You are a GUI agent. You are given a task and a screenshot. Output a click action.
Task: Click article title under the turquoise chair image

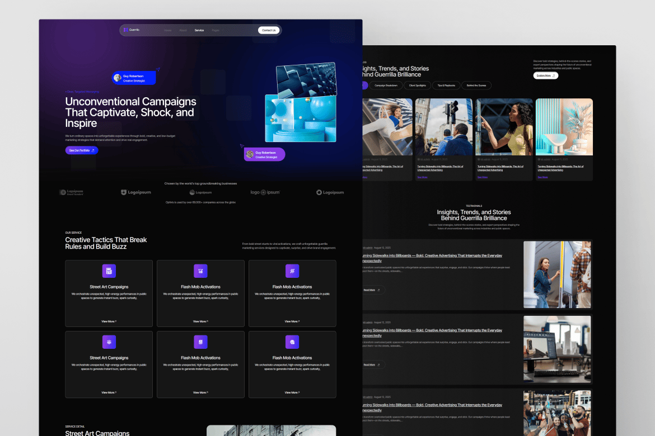pyautogui.click(x=560, y=168)
